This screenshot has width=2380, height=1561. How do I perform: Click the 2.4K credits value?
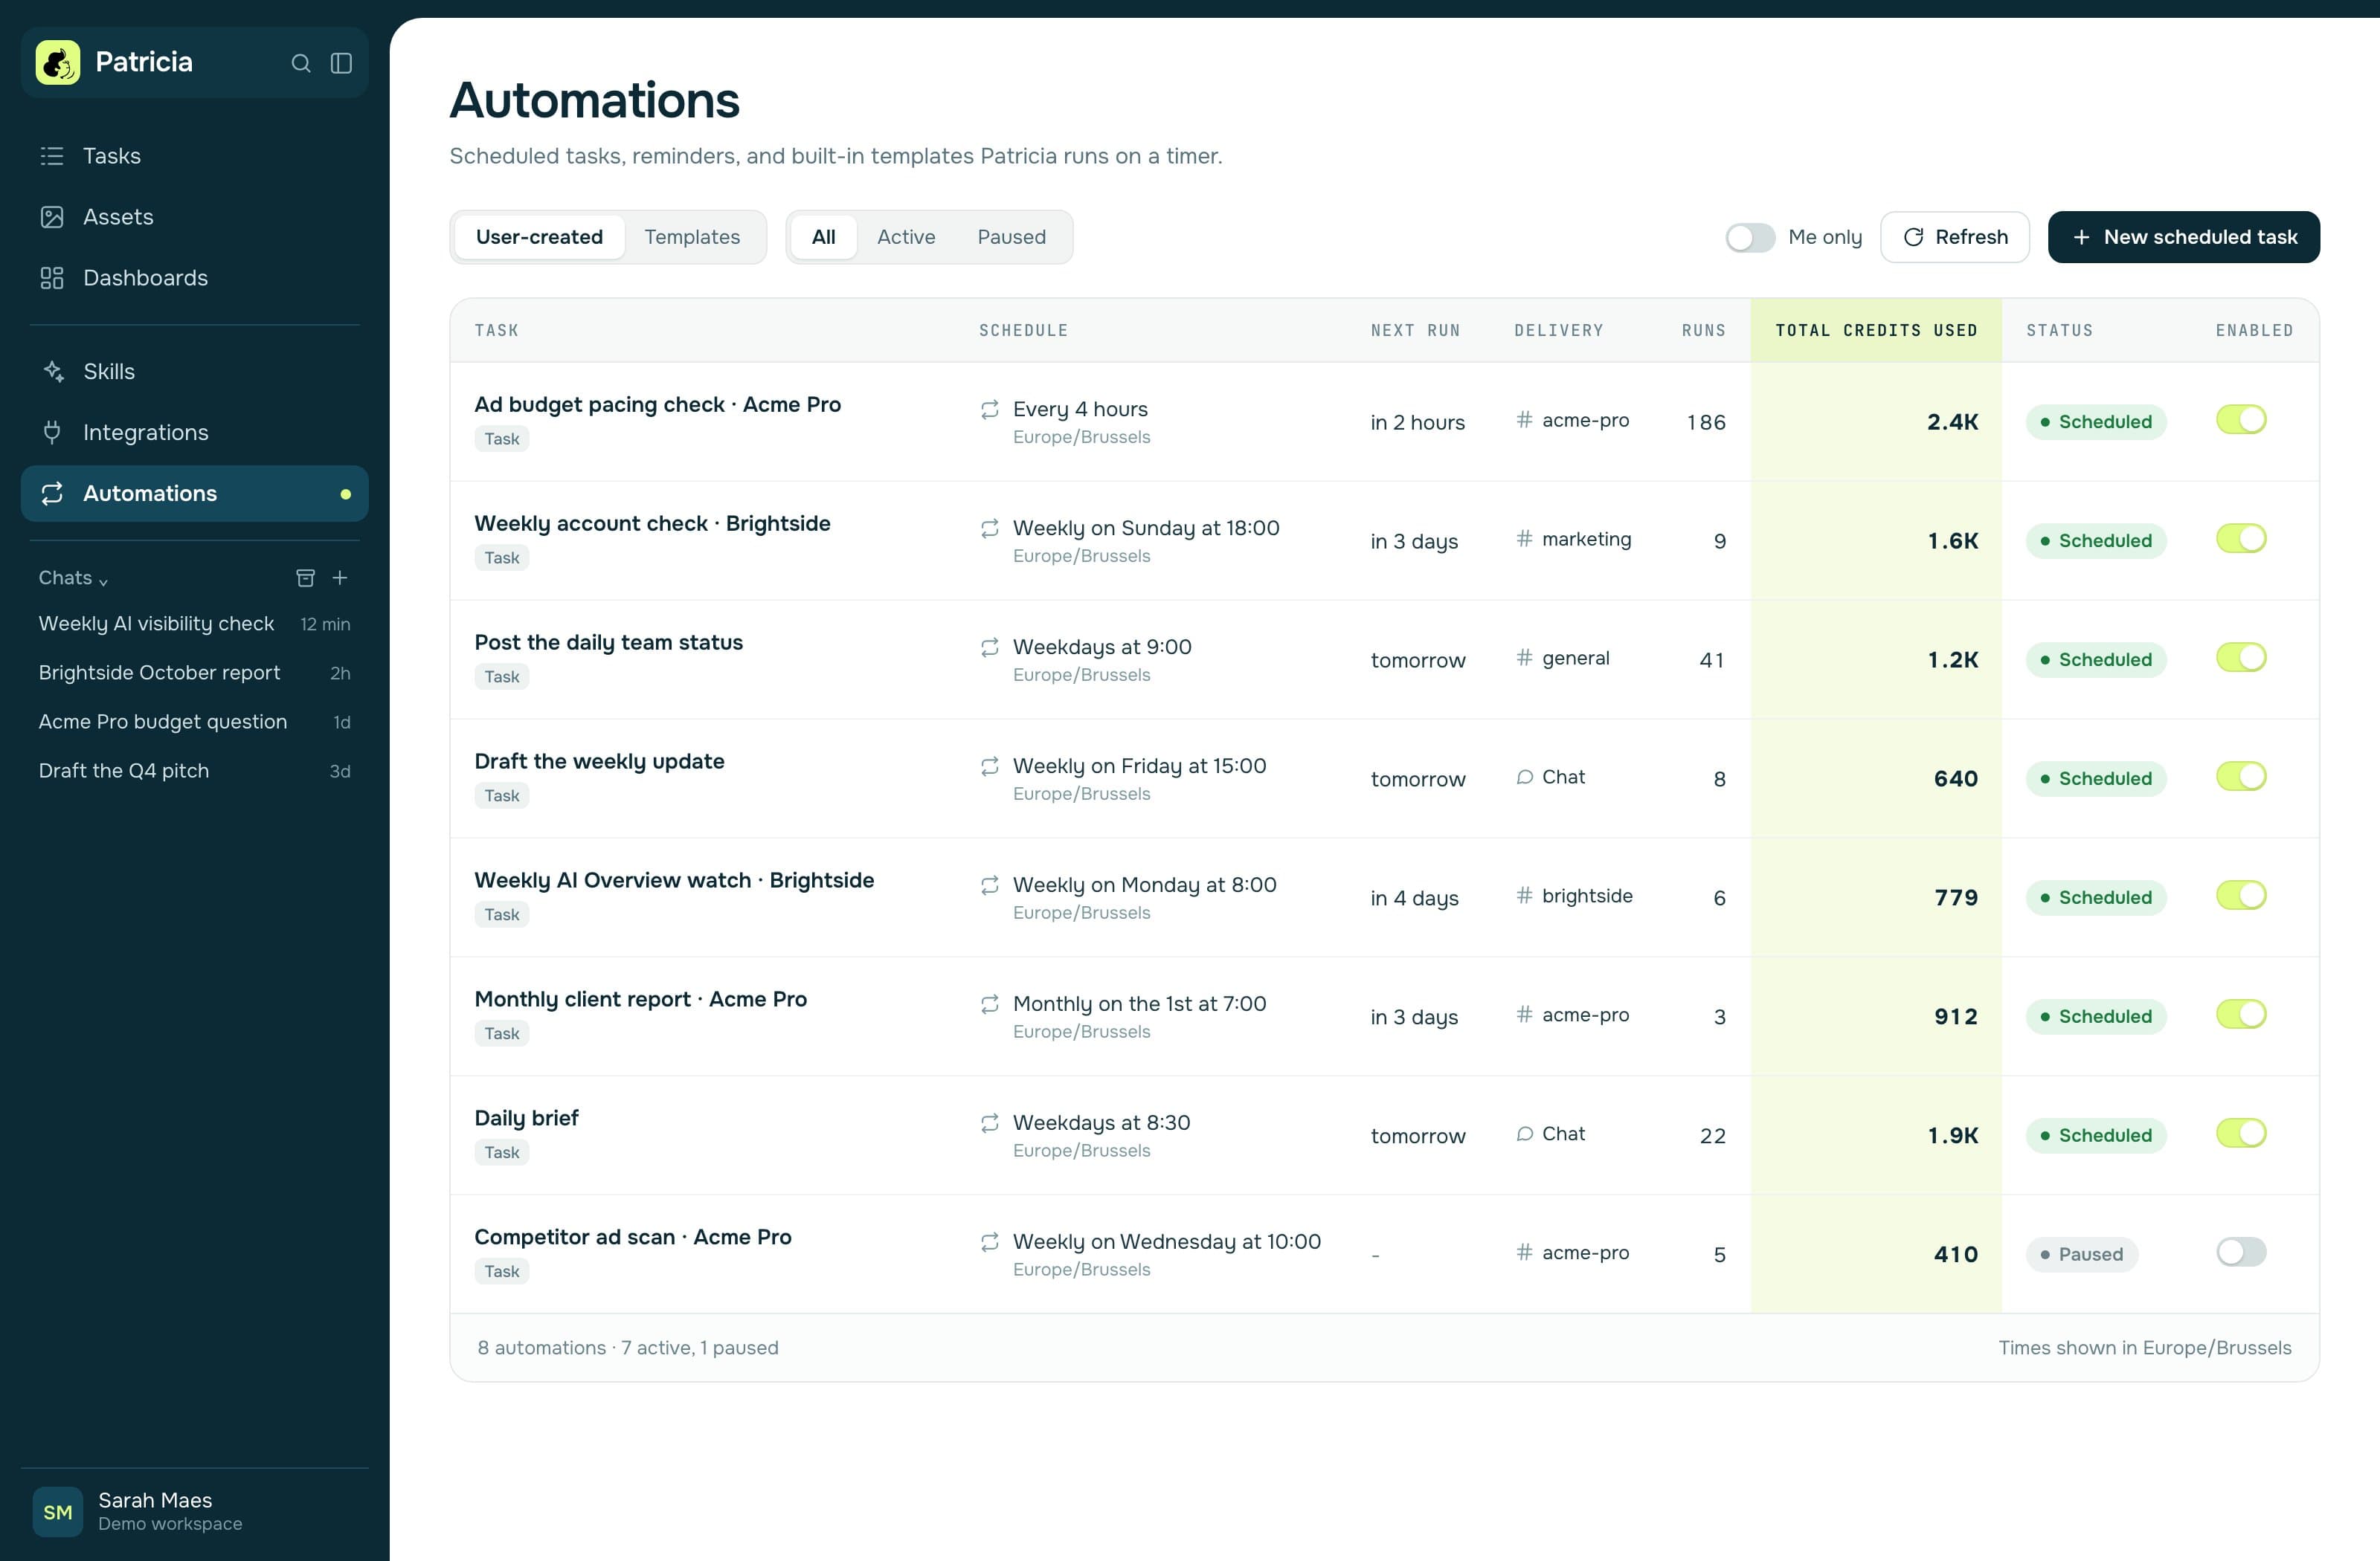click(x=1952, y=421)
